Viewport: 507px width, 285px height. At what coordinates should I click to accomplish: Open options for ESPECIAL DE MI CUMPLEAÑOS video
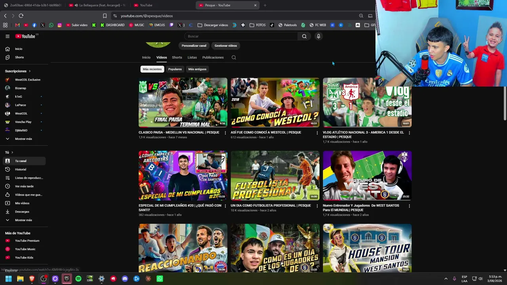(225, 206)
